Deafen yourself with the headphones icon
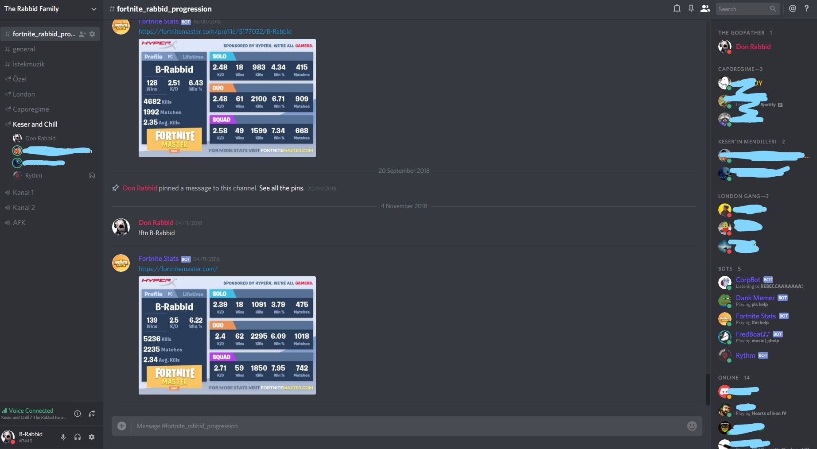 tap(77, 437)
